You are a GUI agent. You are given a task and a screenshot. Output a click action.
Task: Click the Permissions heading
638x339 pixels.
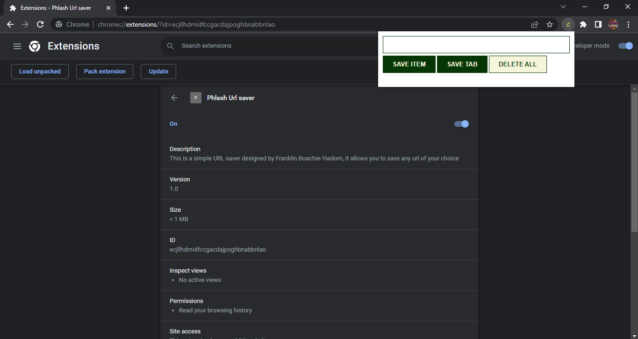(x=186, y=301)
